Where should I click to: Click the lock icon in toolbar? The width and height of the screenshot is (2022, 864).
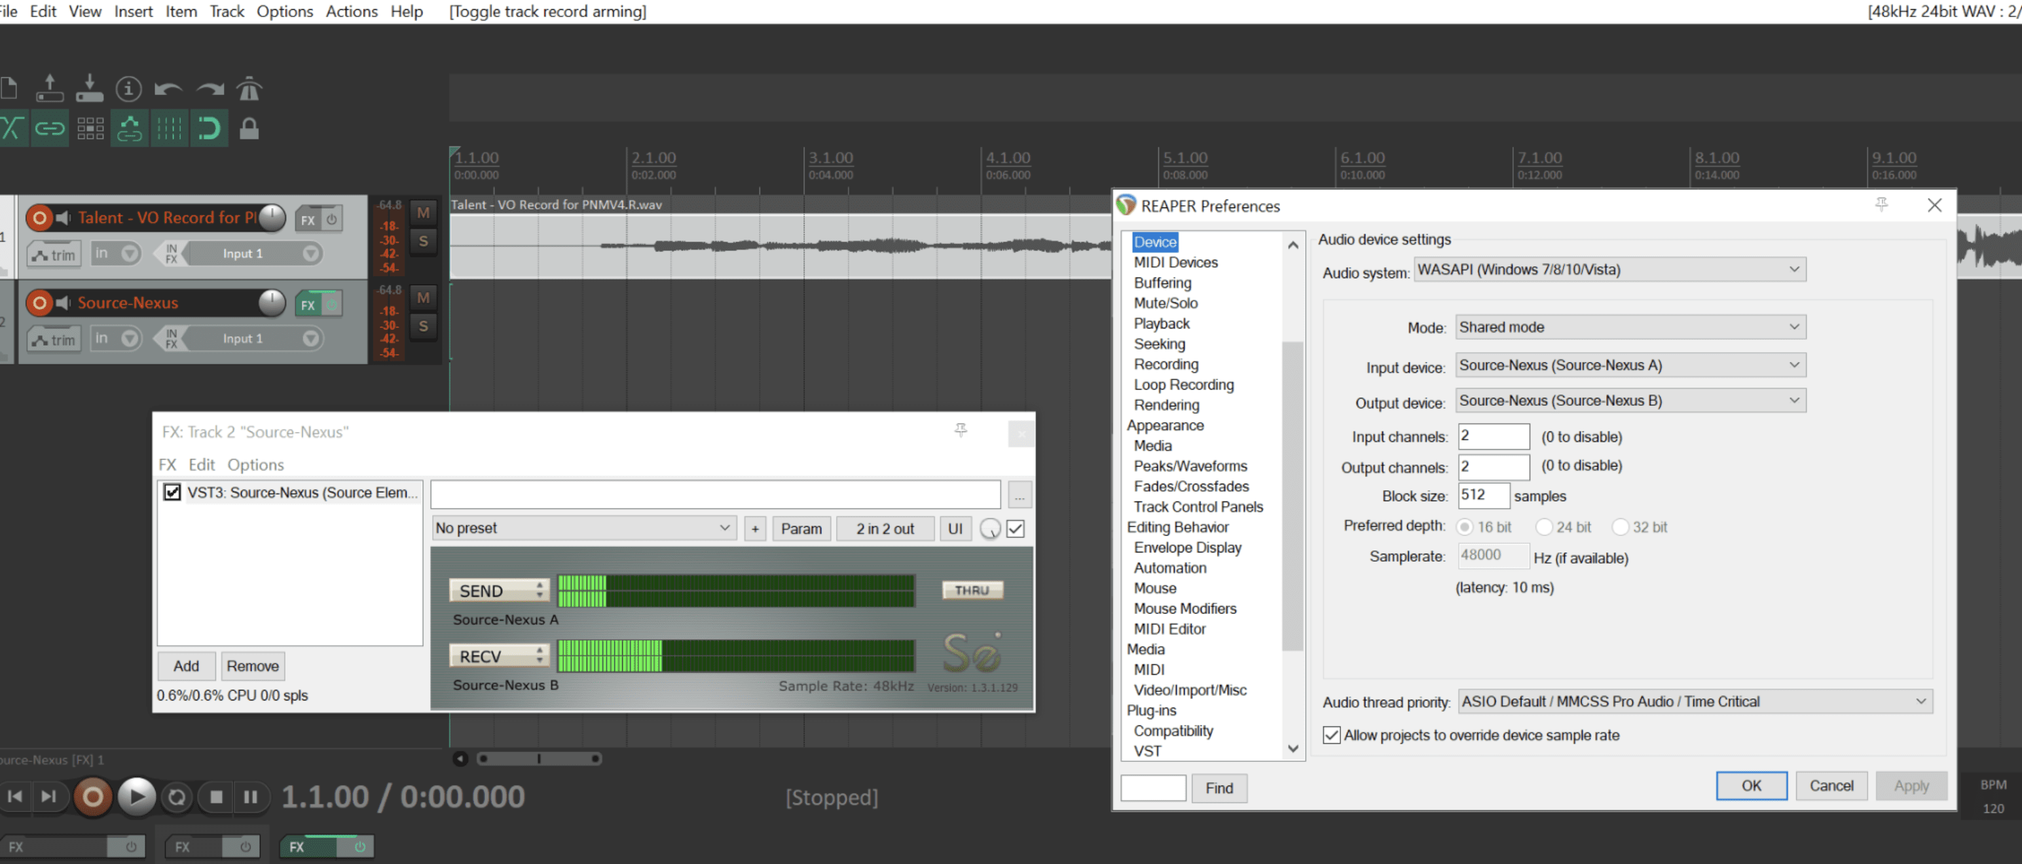point(249,128)
